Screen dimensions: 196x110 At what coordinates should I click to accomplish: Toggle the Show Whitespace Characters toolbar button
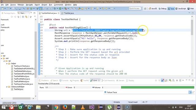coord(51,9)
